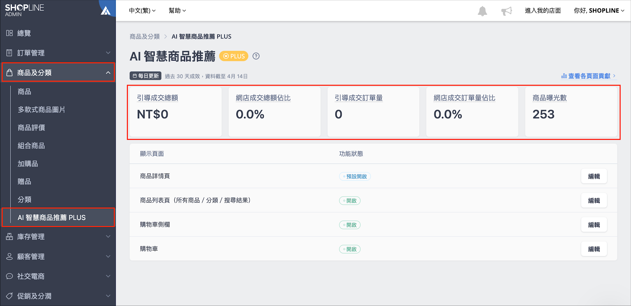Edit the 商品列表頁 row
This screenshot has height=306, width=631.
point(594,200)
